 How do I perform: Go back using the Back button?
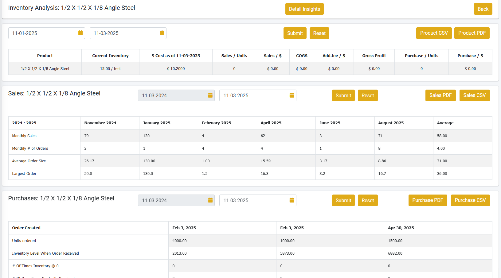(x=483, y=9)
